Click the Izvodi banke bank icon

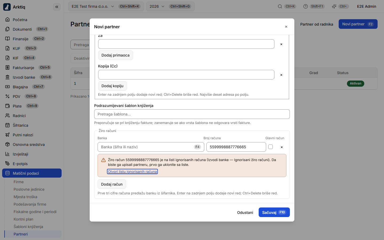tap(7, 77)
